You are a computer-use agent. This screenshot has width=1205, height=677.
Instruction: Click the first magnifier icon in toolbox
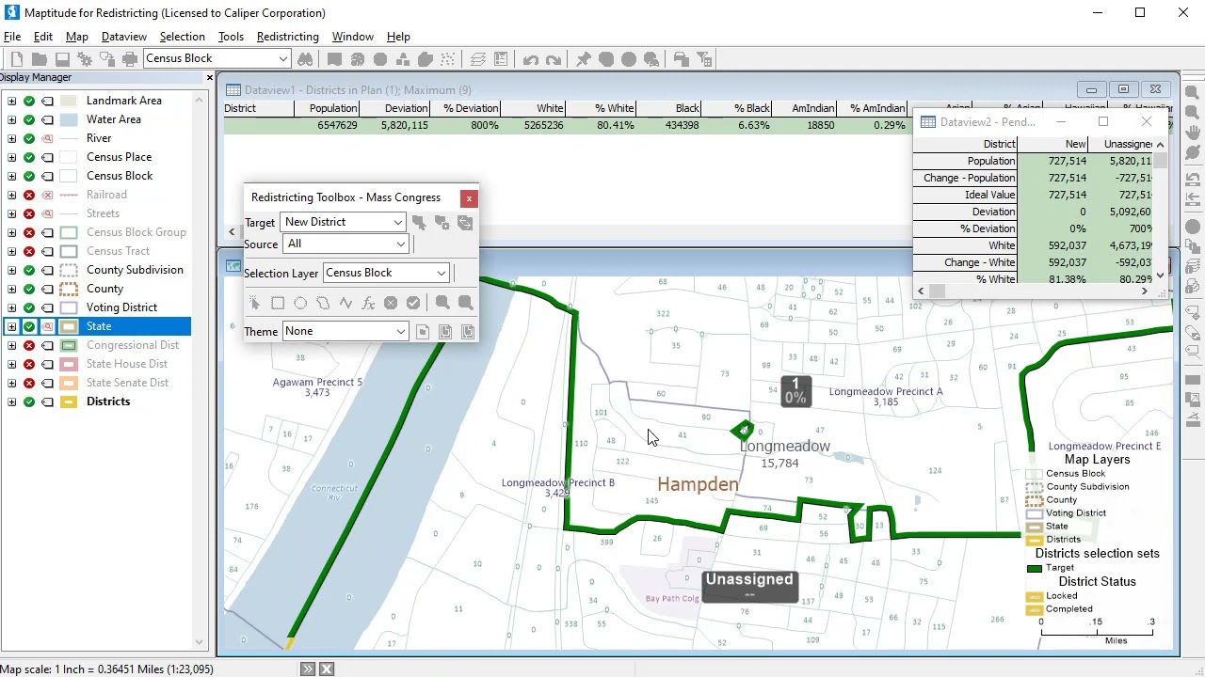[x=442, y=303]
